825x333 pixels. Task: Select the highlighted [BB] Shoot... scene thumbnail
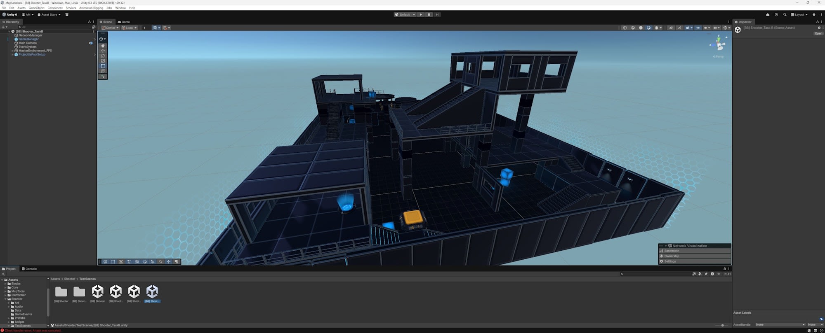[x=152, y=293]
